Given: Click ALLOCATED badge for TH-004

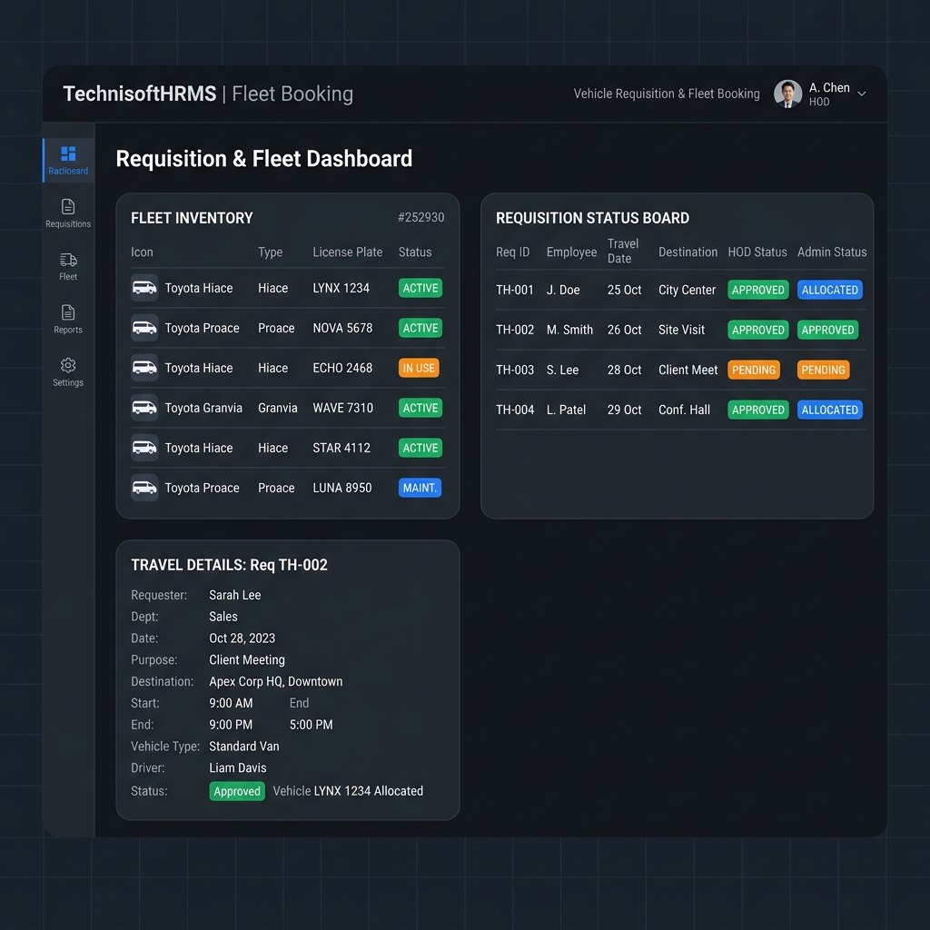Looking at the screenshot, I should tap(830, 410).
